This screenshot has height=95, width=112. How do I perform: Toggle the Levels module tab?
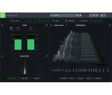(x=29, y=21)
